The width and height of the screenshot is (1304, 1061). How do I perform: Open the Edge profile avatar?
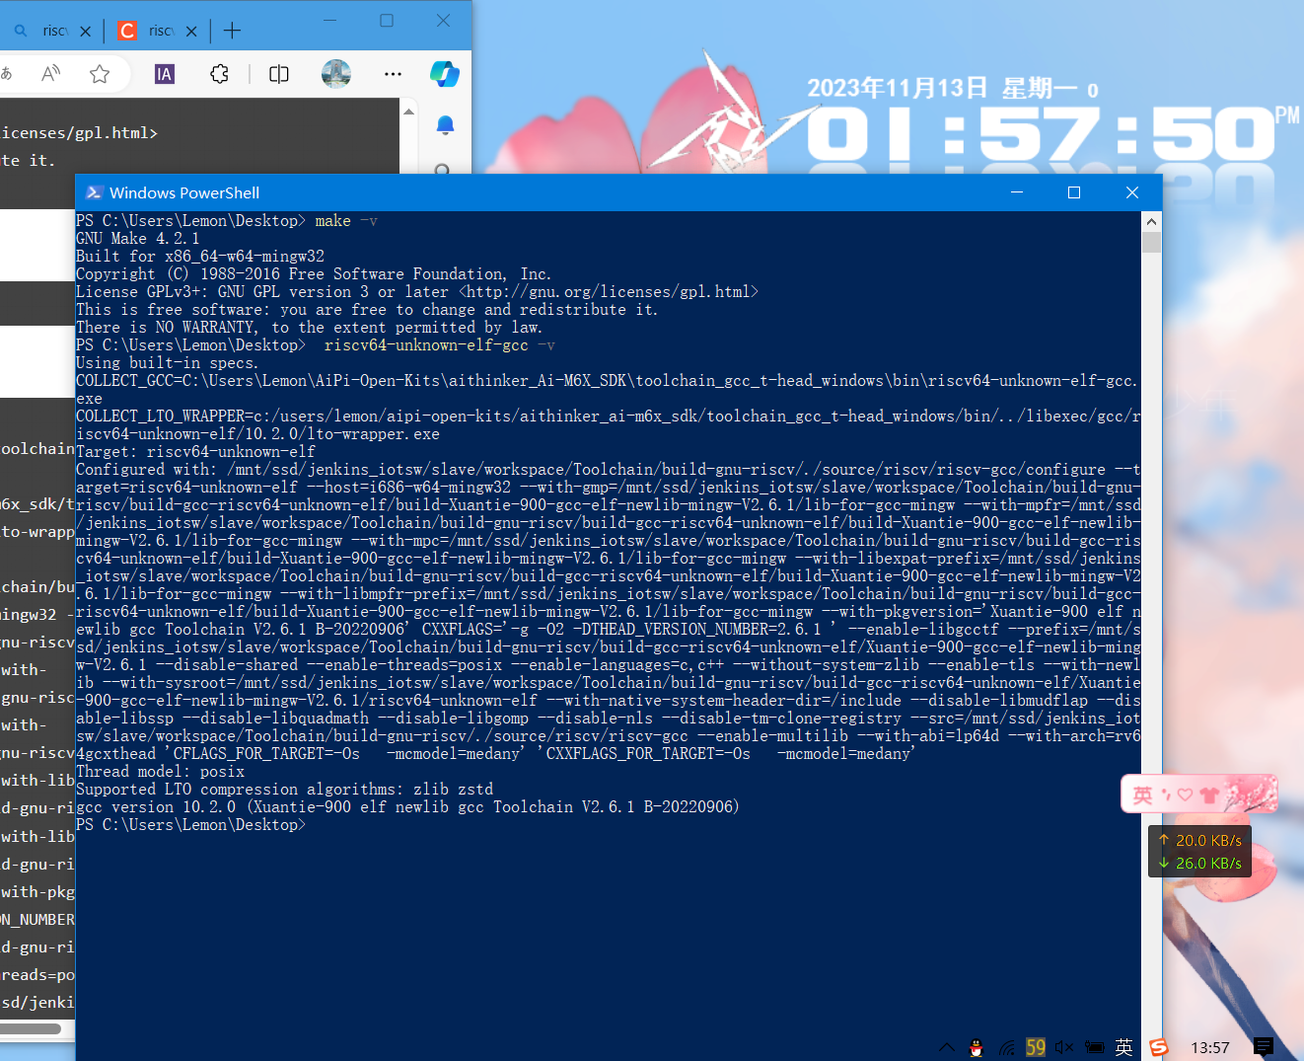tap(336, 74)
